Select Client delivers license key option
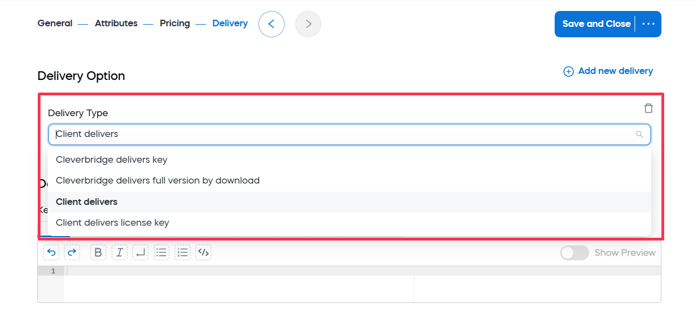Screen dimensions: 697x315 tap(349, 223)
